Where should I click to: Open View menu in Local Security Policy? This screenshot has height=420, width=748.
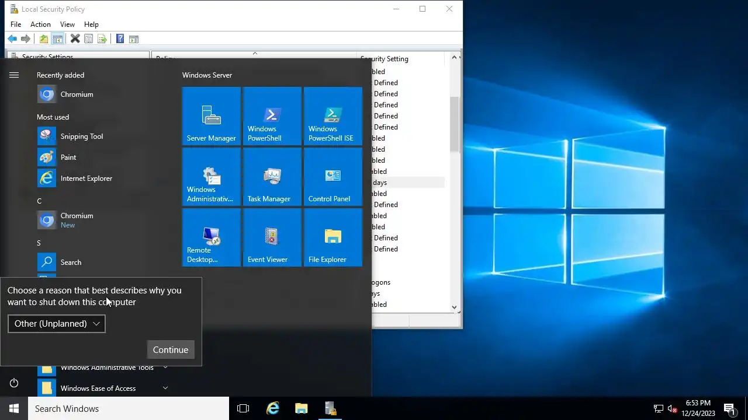(67, 24)
